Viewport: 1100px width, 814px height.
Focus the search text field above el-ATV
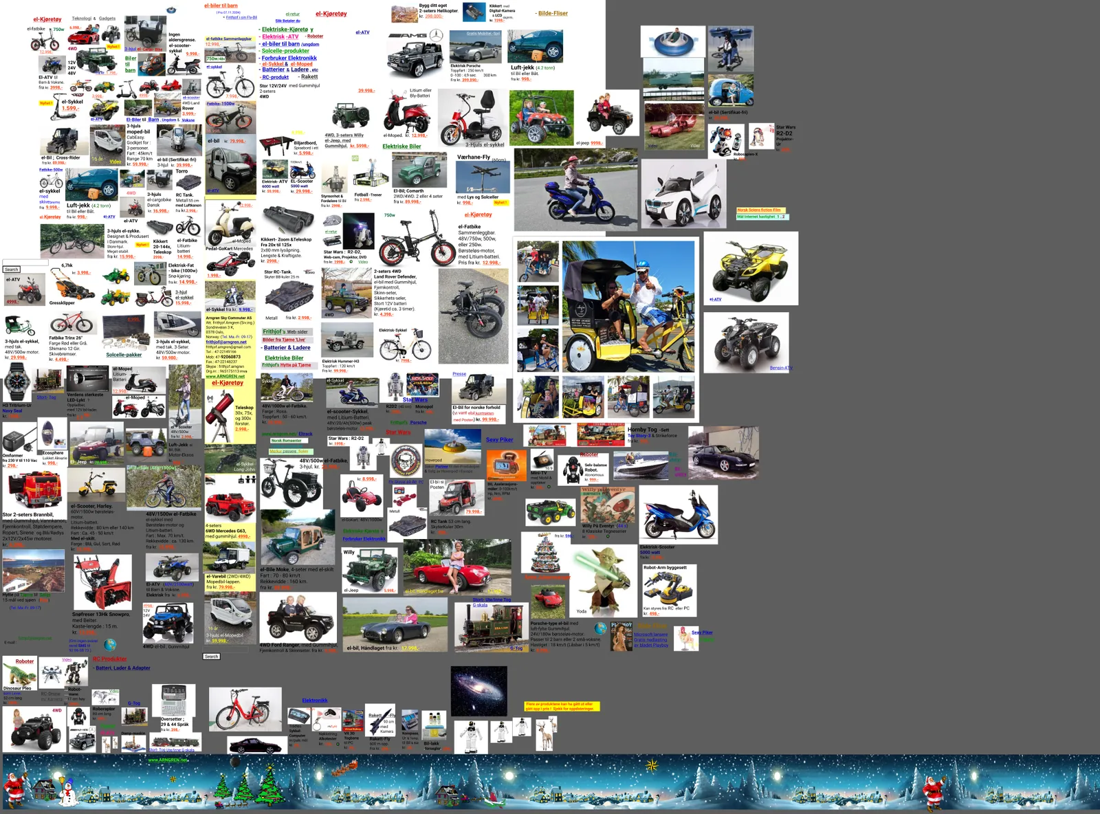25,262
